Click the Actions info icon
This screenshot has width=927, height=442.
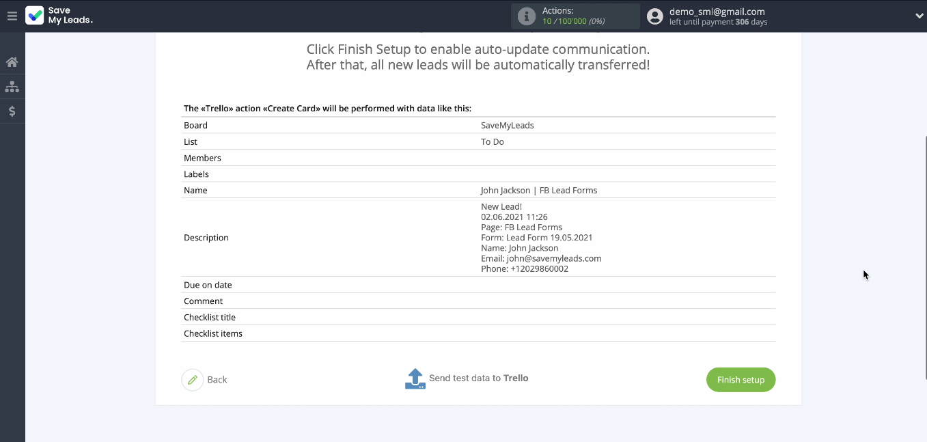526,16
